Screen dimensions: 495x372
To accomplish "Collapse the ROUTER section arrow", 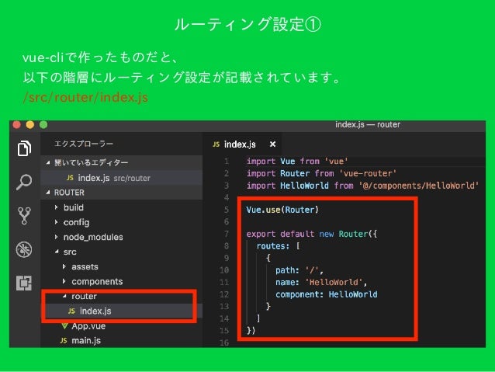I will click(x=48, y=192).
